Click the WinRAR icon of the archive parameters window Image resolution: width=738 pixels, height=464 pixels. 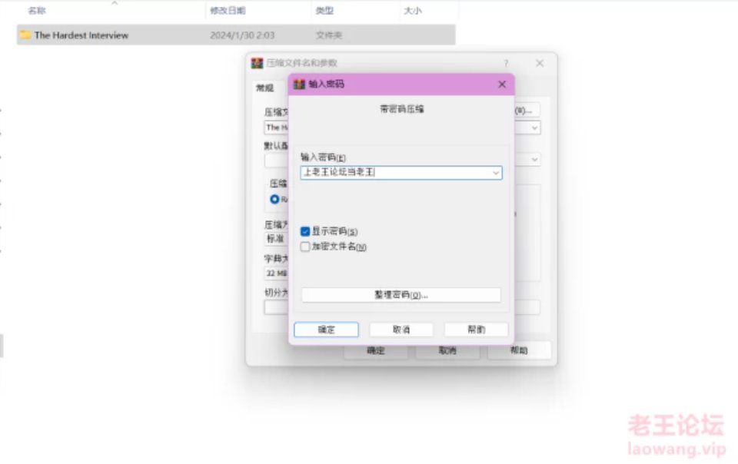[x=258, y=63]
